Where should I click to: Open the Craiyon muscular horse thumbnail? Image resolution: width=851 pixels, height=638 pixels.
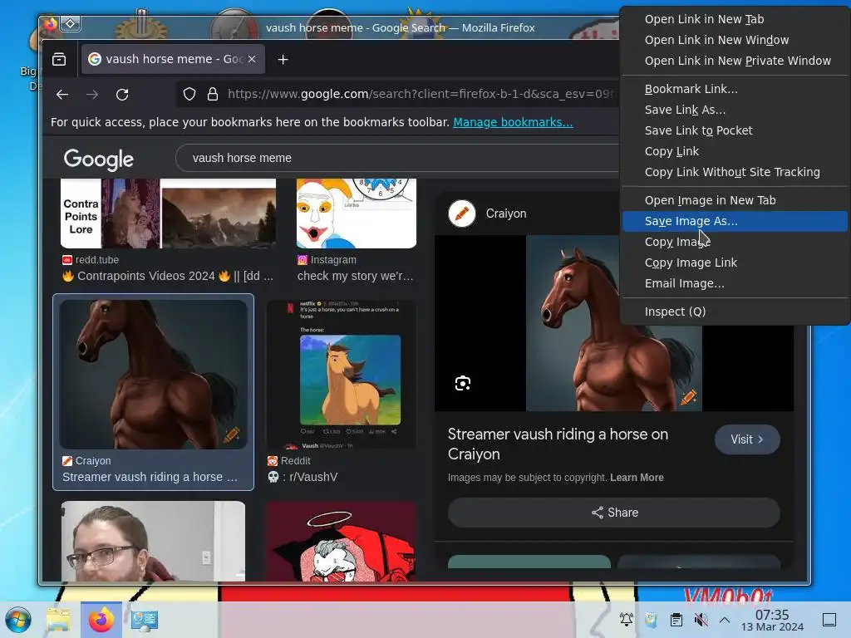point(153,375)
